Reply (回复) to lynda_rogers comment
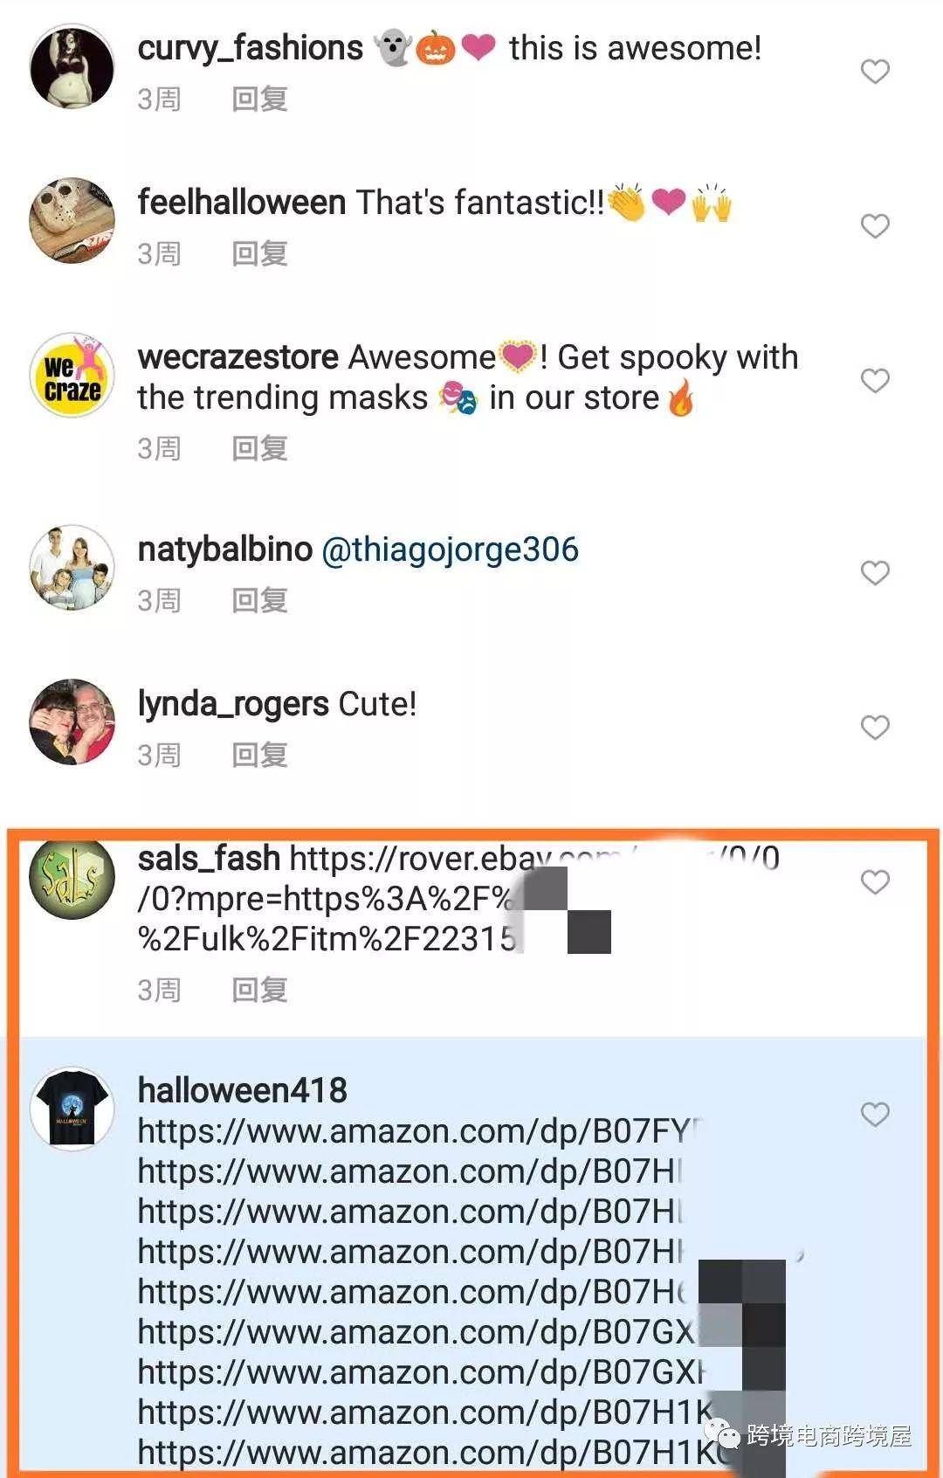This screenshot has height=1478, width=943. click(260, 755)
